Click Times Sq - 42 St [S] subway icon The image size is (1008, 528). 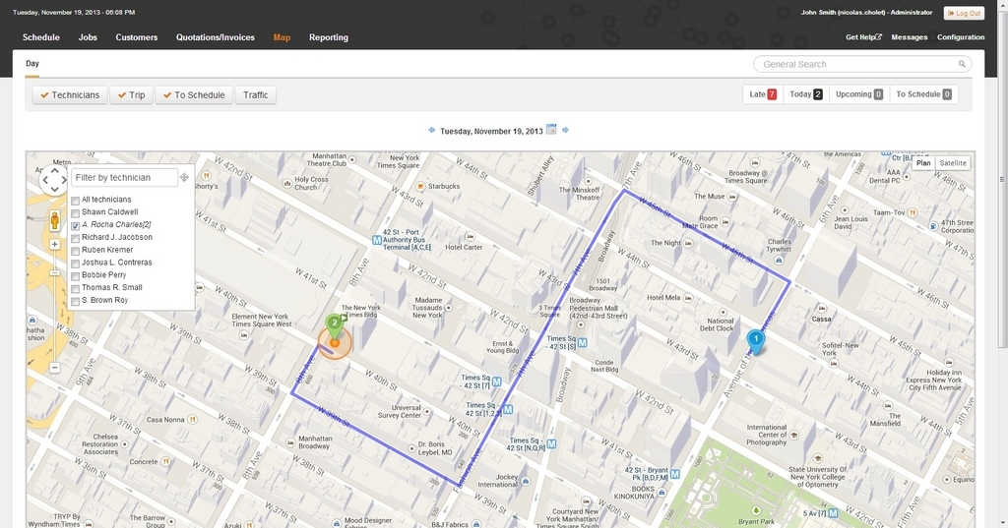[x=583, y=343]
